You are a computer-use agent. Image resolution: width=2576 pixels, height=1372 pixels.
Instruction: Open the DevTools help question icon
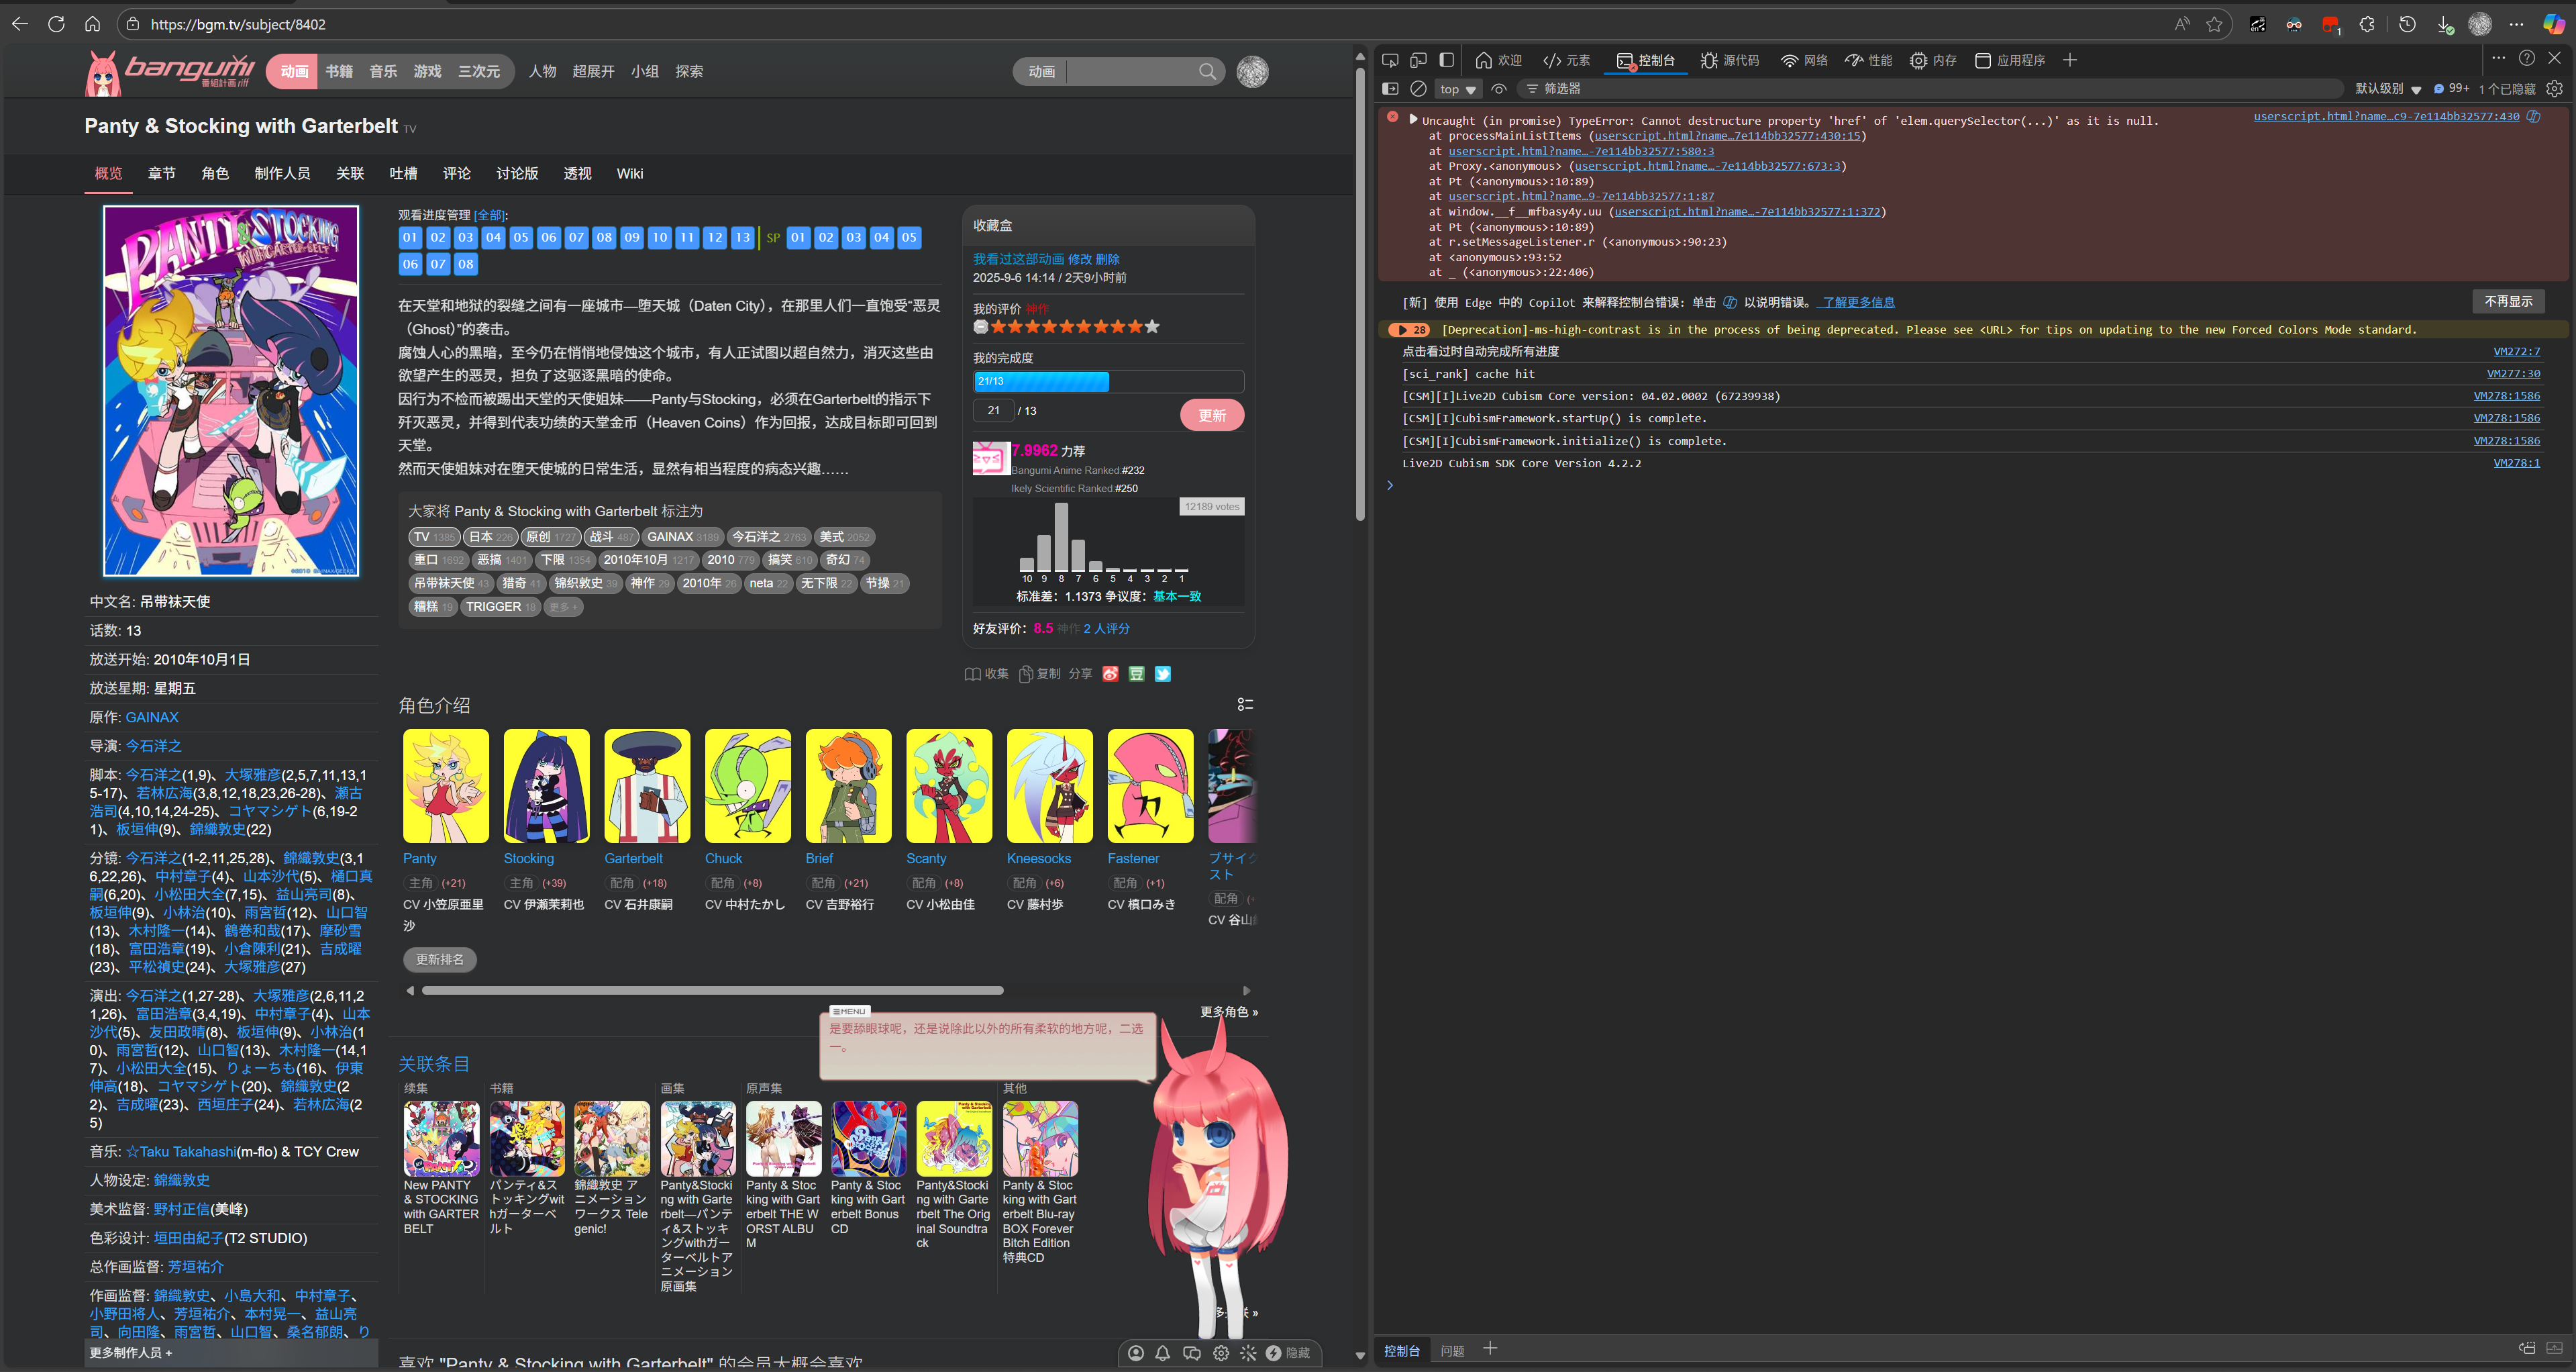(2526, 59)
